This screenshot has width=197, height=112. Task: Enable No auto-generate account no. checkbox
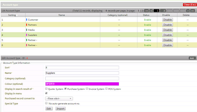pyautogui.click(x=46, y=103)
